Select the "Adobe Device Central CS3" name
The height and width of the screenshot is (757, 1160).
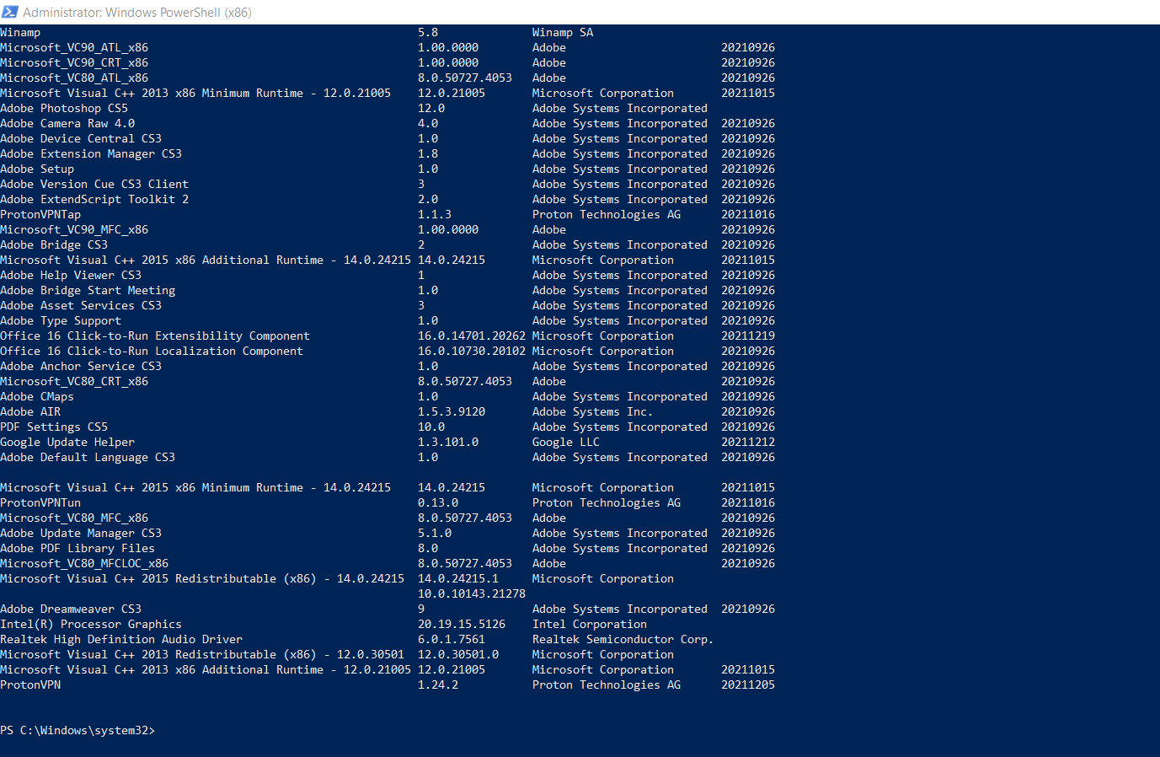81,139
